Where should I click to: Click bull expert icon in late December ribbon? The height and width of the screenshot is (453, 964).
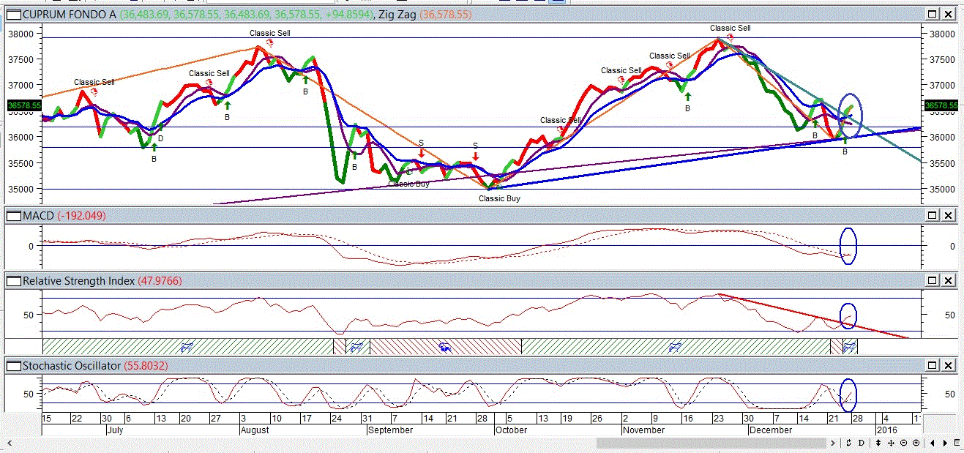click(850, 347)
